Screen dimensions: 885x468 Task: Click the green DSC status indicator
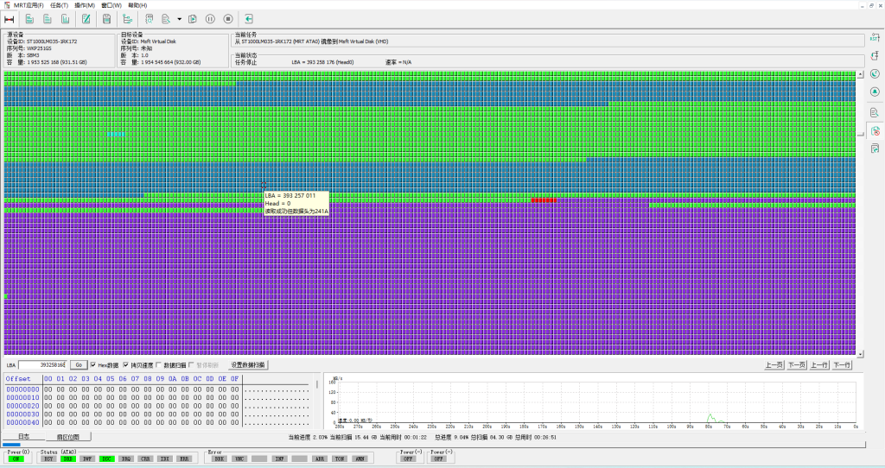[x=106, y=459]
